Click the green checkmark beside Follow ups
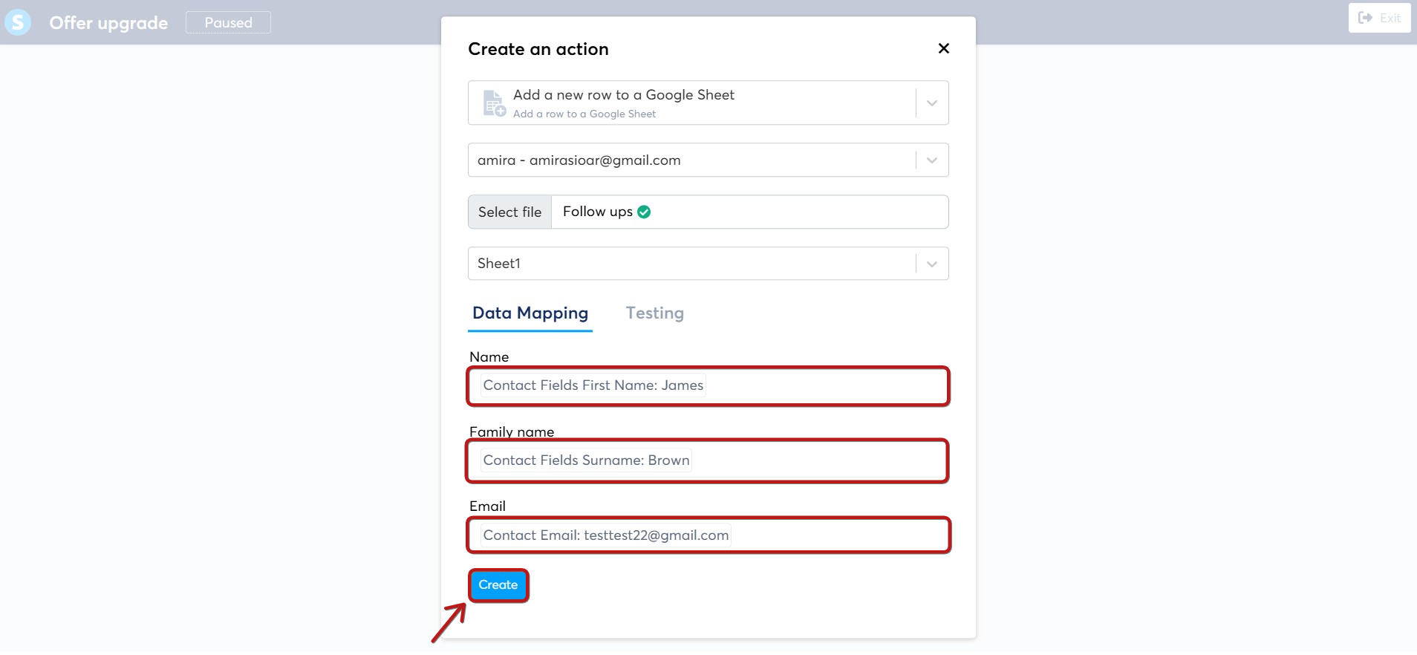This screenshot has width=1417, height=655. (644, 212)
